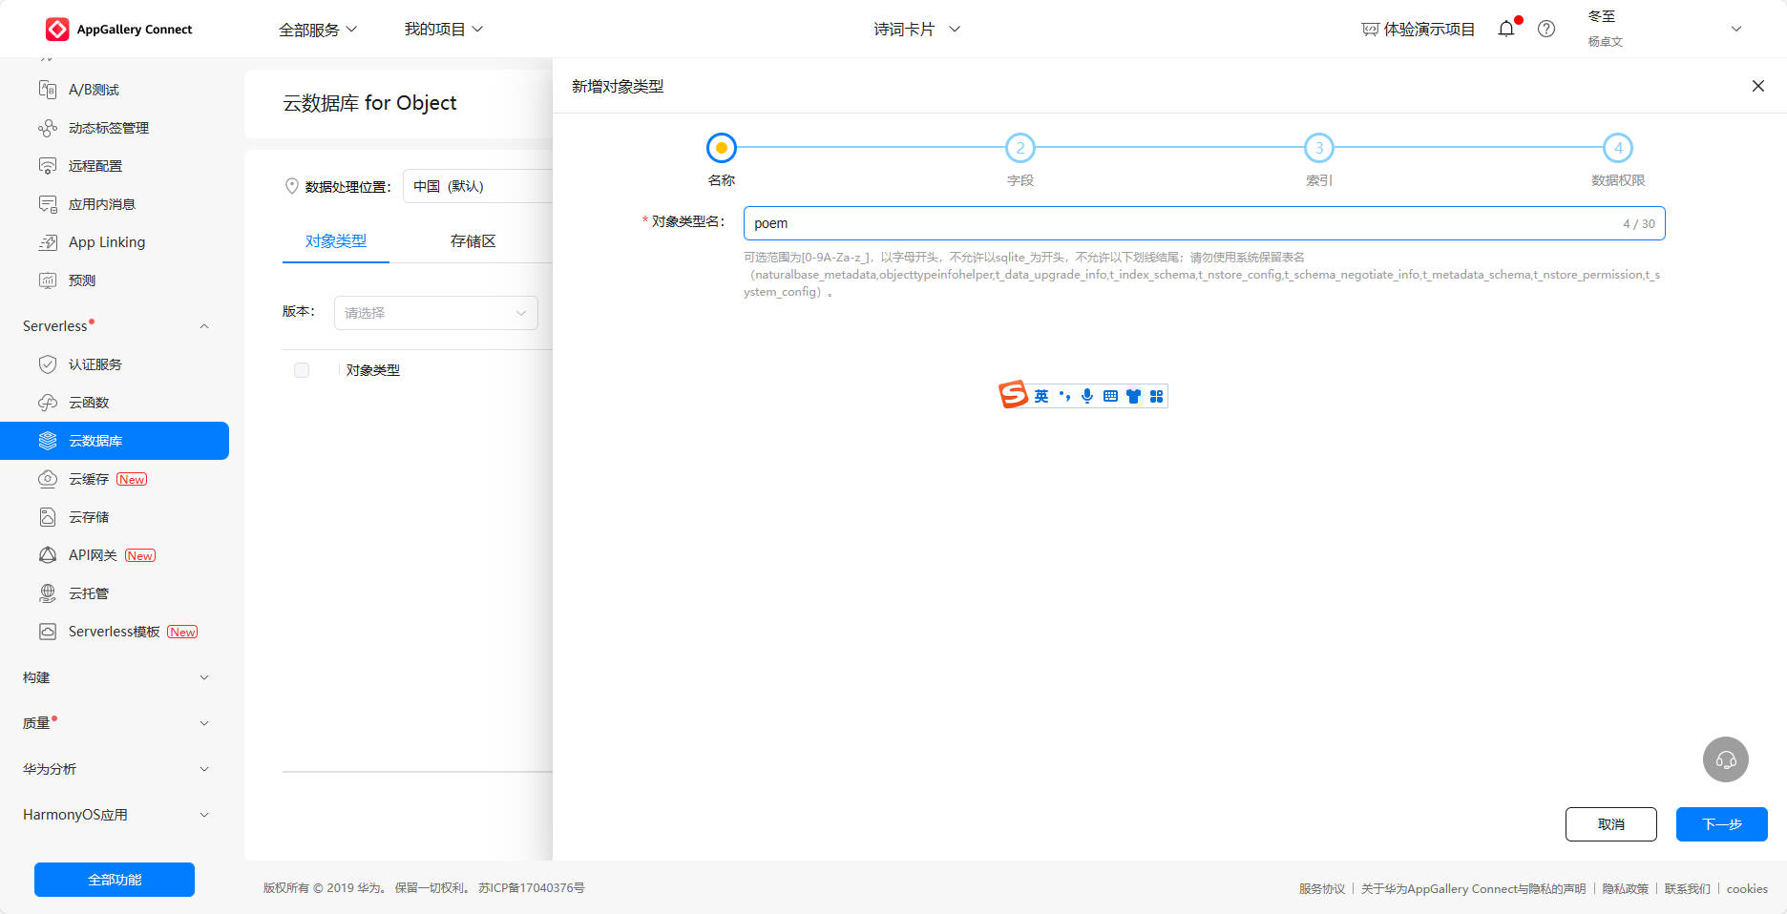The image size is (1787, 914).
Task: Switch to the 存储区 tab
Action: click(x=473, y=241)
